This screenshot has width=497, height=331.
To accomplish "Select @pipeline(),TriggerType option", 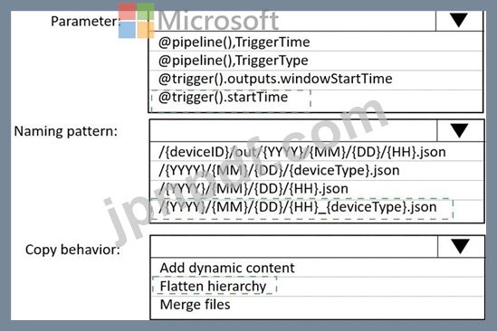I will (x=316, y=61).
